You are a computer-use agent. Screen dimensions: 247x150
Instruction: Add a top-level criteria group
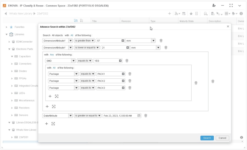click(53, 124)
